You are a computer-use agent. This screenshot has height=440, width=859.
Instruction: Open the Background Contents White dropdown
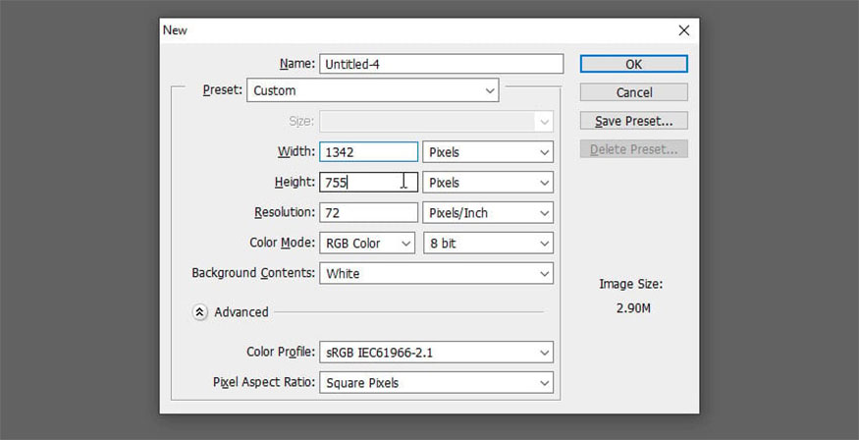[x=436, y=273]
